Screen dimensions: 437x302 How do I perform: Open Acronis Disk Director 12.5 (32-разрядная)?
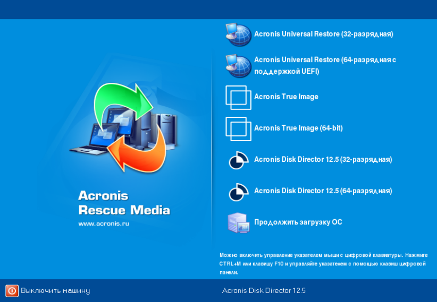pos(323,160)
